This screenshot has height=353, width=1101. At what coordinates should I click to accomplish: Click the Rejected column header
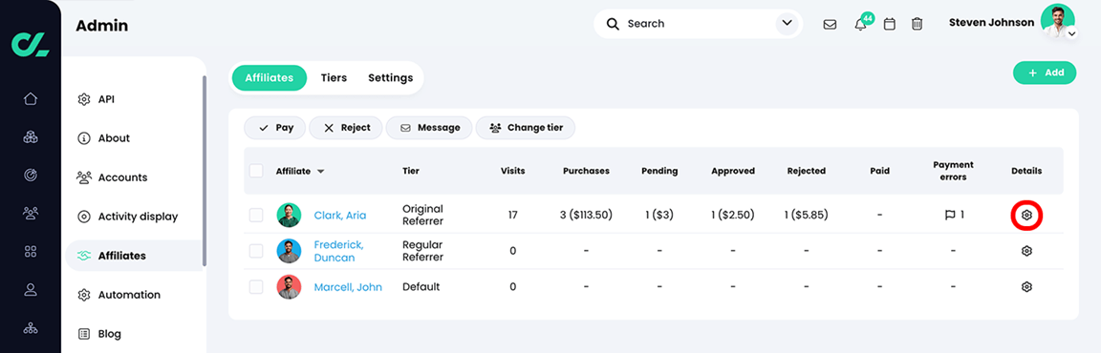click(806, 171)
